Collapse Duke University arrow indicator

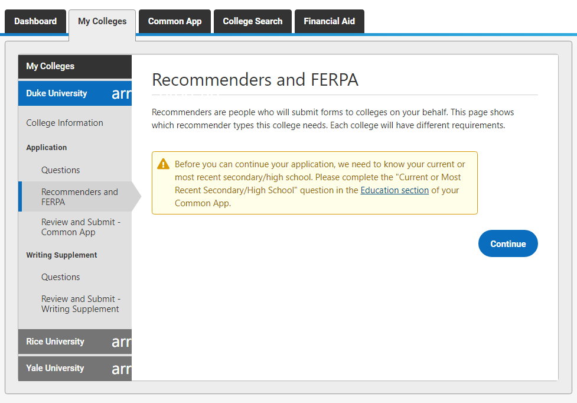(122, 93)
